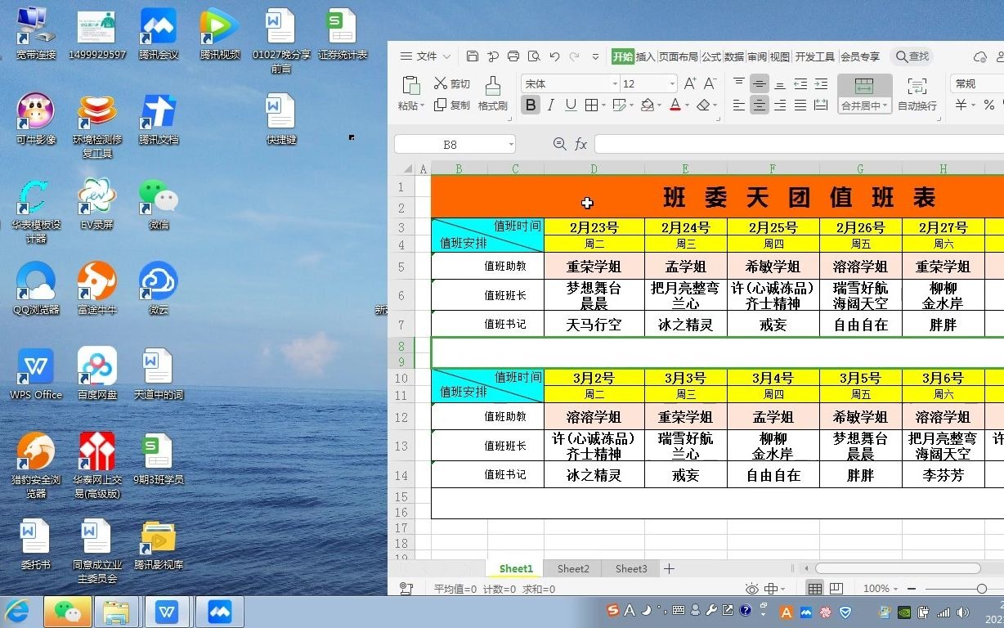Toggle center alignment for cells

point(760,105)
